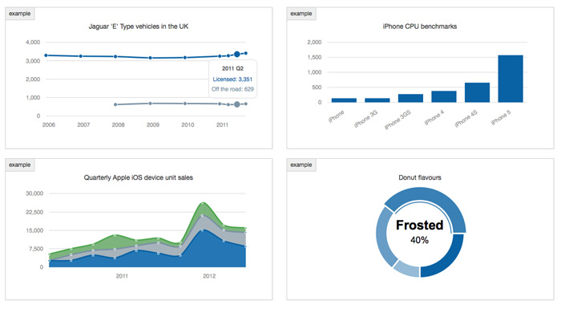Screen dimensions: 561x309
Task: Click the 2008 Off the road point
Action: 115,104
